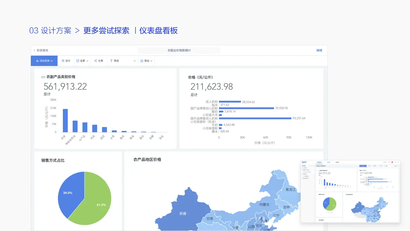Click the 280K y-axis label
Viewport: 410px width, 231px height.
[53, 100]
